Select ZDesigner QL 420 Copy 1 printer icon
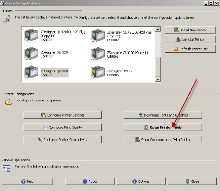Viewport: 220px width, 191px height. (x=32, y=36)
